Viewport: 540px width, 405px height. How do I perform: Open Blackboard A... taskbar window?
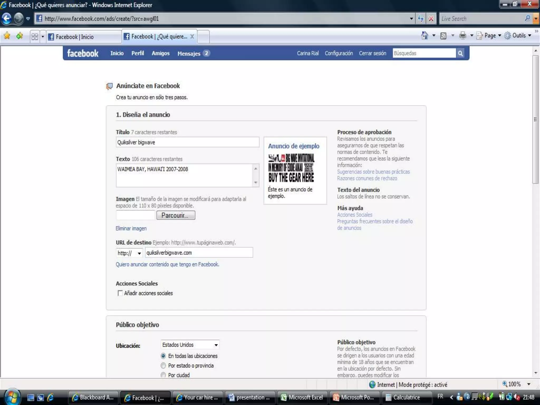(x=93, y=397)
